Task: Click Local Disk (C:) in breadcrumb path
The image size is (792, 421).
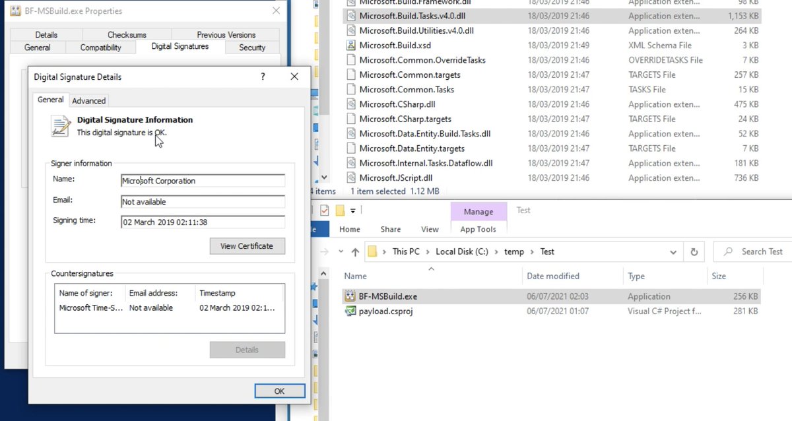Action: pos(463,252)
